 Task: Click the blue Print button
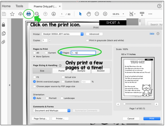(x=152, y=119)
